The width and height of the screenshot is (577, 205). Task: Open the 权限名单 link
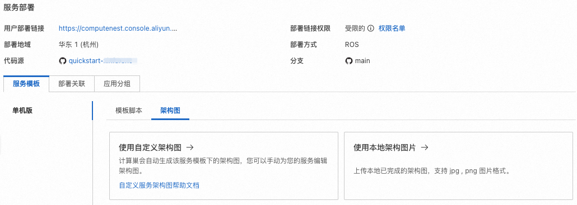[x=392, y=28]
